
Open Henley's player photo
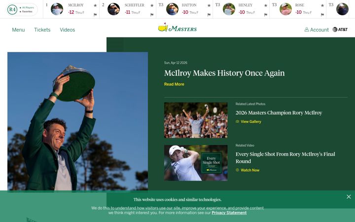pyautogui.click(x=229, y=9)
